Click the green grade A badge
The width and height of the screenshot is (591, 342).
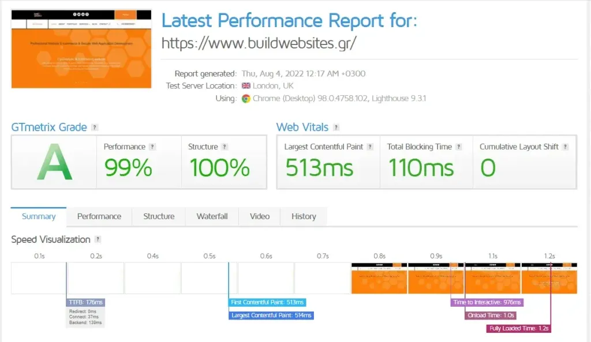[54, 162]
